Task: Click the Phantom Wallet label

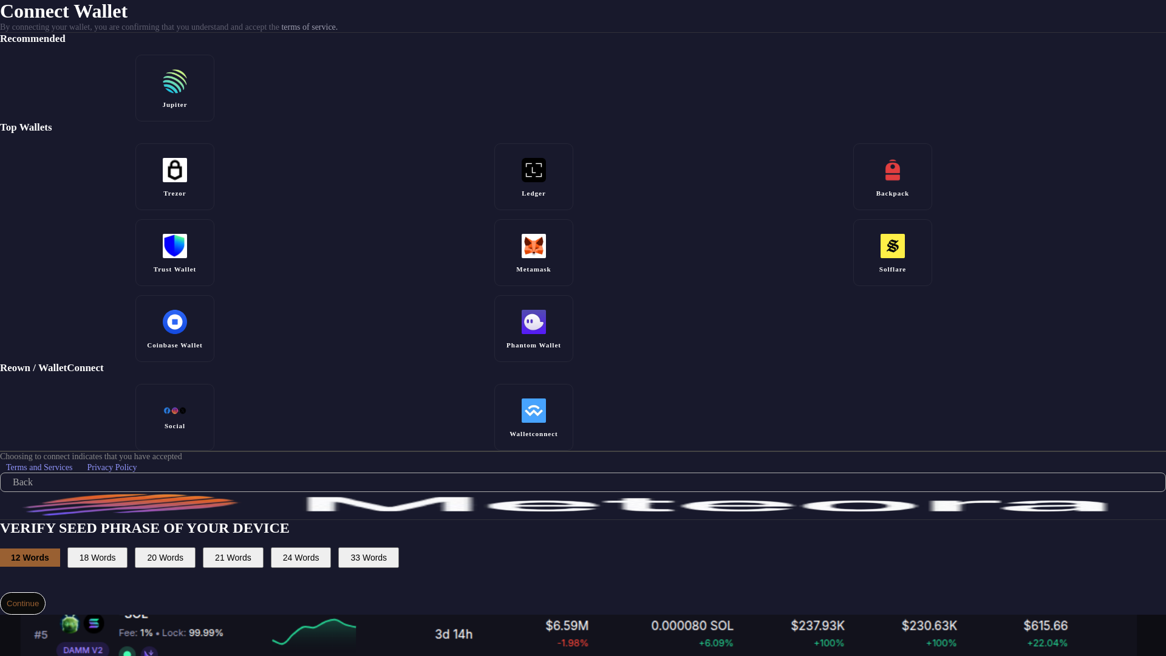Action: (534, 346)
